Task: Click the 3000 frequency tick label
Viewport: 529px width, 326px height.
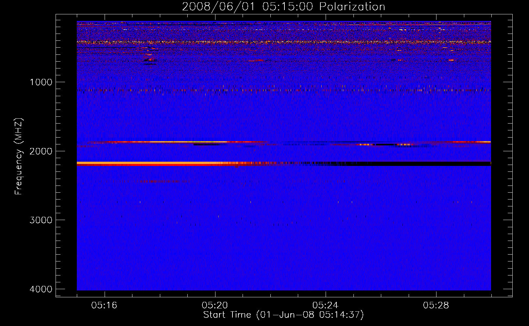Action: (41, 220)
